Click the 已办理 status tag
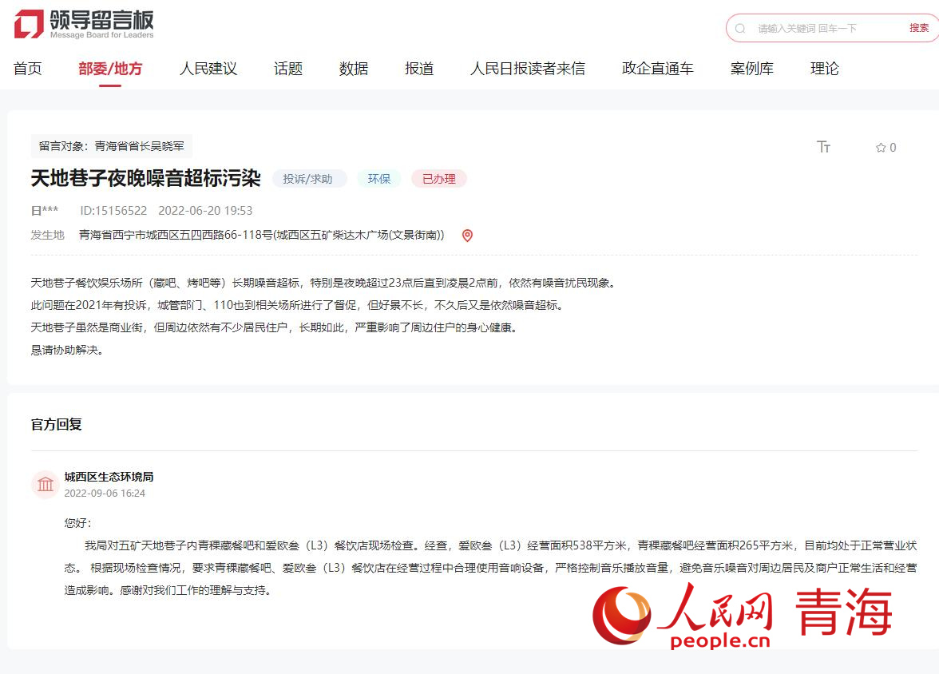This screenshot has width=939, height=674. tap(438, 179)
